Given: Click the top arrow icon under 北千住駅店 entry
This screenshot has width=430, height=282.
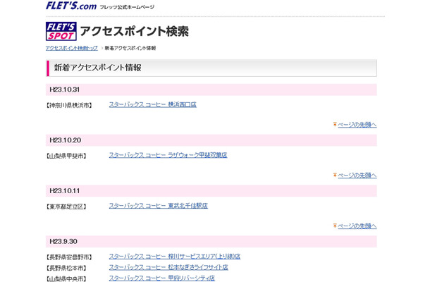Looking at the screenshot, I should point(335,226).
